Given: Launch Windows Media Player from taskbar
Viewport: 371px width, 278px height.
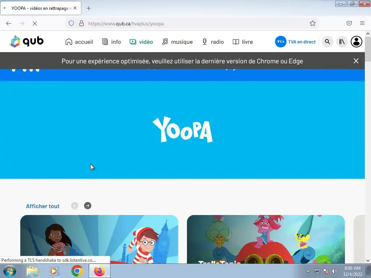Looking at the screenshot, I should [x=54, y=271].
